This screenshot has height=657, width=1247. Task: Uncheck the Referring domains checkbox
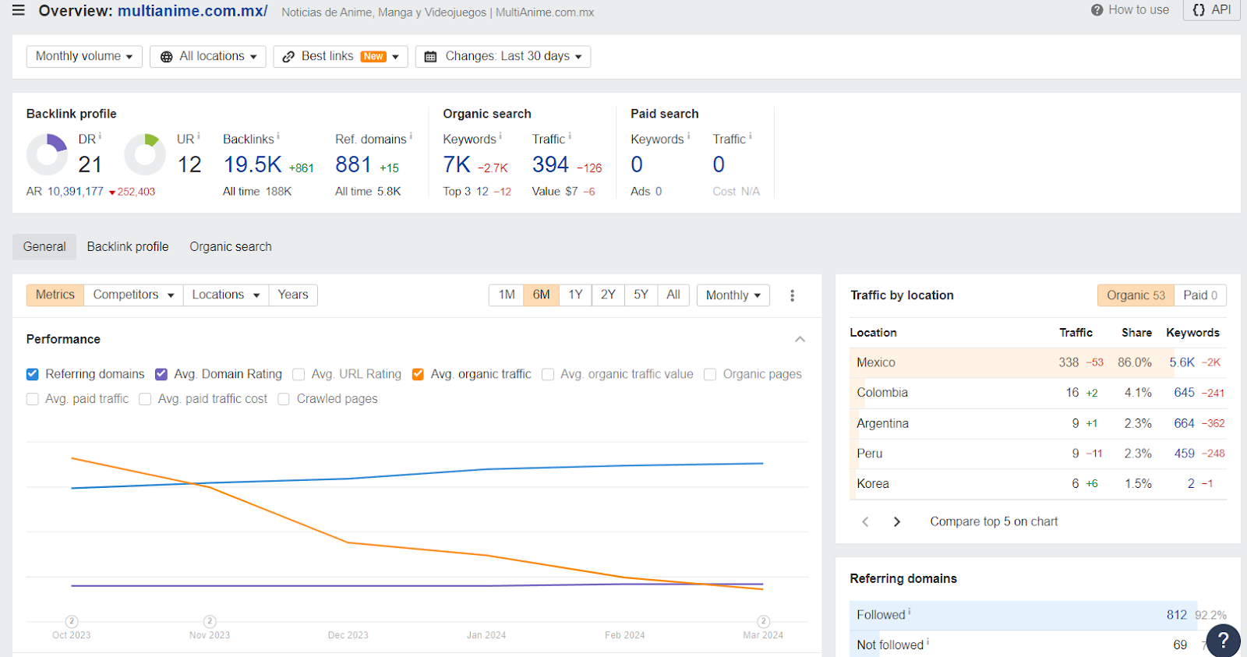coord(32,374)
